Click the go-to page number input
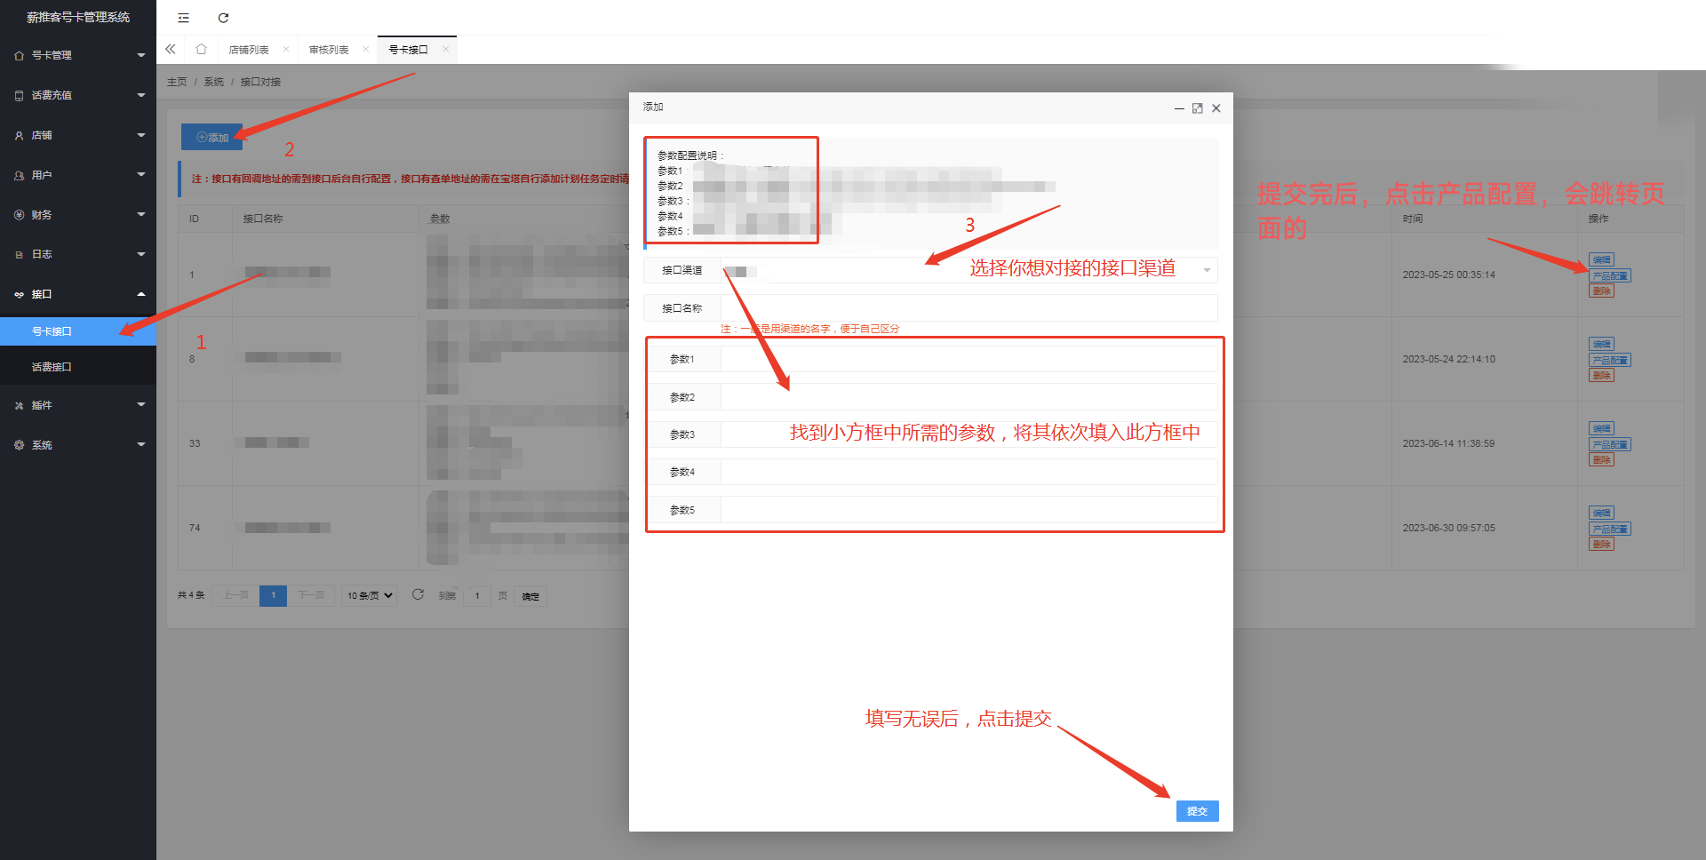The width and height of the screenshot is (1706, 860). click(x=477, y=595)
